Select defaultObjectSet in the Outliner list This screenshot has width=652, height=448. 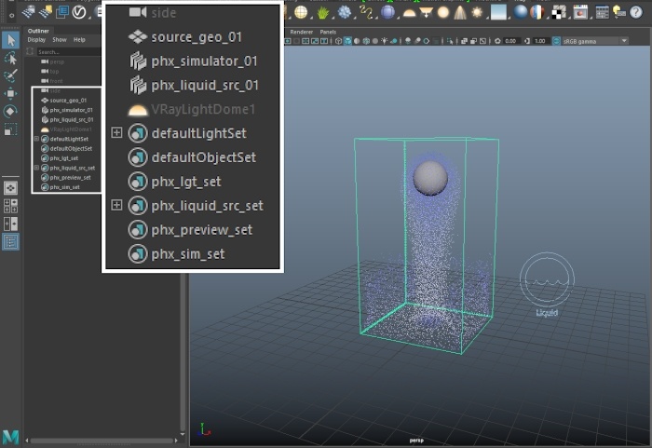(71, 148)
